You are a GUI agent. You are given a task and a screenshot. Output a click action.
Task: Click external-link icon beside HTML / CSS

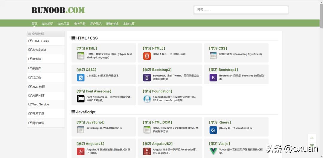point(30,41)
